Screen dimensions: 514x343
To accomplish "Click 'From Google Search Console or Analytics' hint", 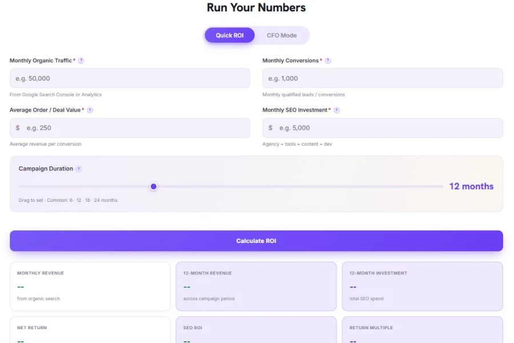I will 56,94.
